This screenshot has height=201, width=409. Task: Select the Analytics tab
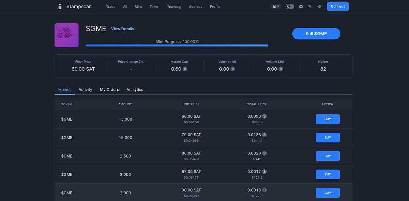point(135,89)
